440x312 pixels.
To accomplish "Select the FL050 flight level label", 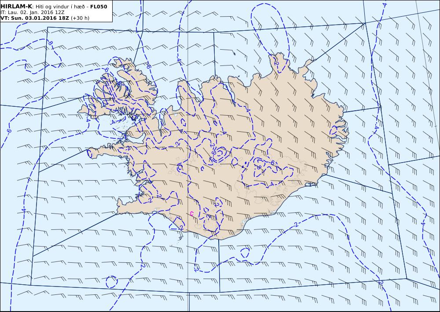I will click(99, 7).
